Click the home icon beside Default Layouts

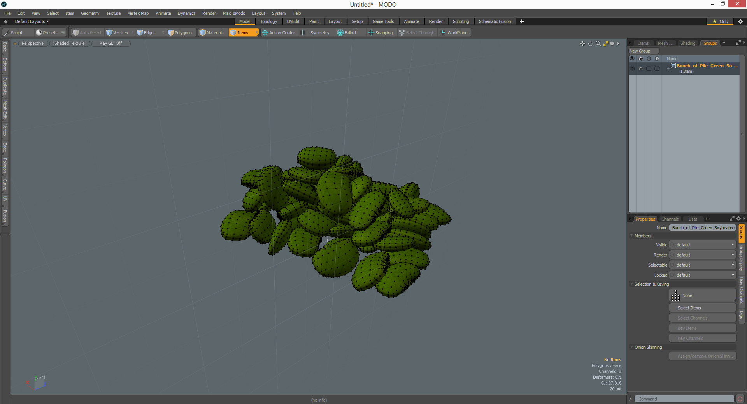click(x=5, y=21)
